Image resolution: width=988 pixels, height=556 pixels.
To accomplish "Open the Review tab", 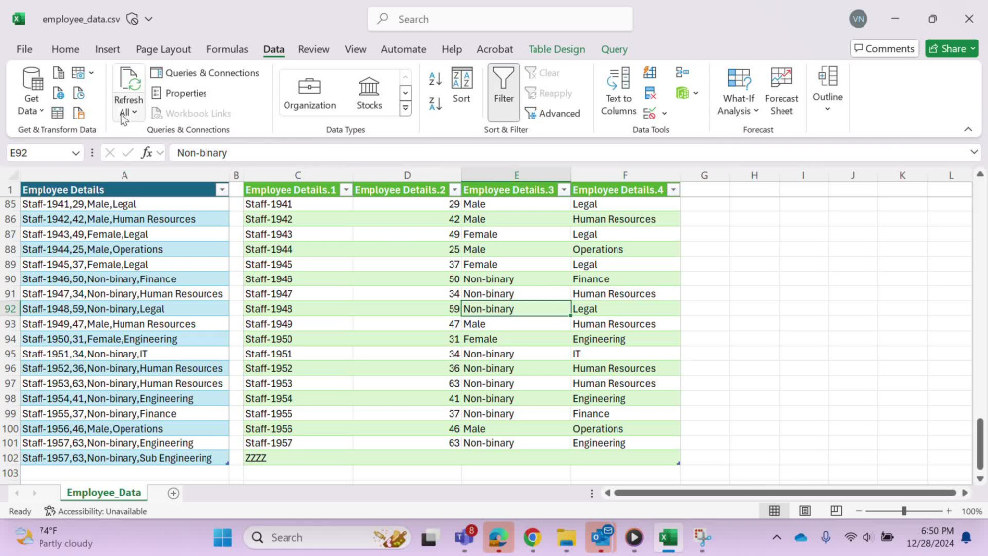I will 314,49.
